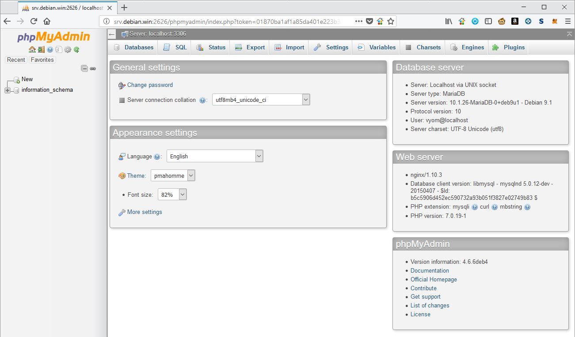This screenshot has height=337, width=575.
Task: Click the Amazon extension icon
Action: (x=515, y=21)
